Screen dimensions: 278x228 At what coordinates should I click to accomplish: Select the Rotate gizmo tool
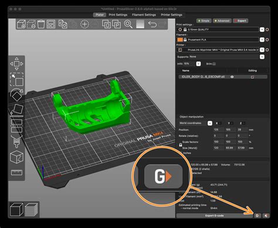[x=16, y=95]
